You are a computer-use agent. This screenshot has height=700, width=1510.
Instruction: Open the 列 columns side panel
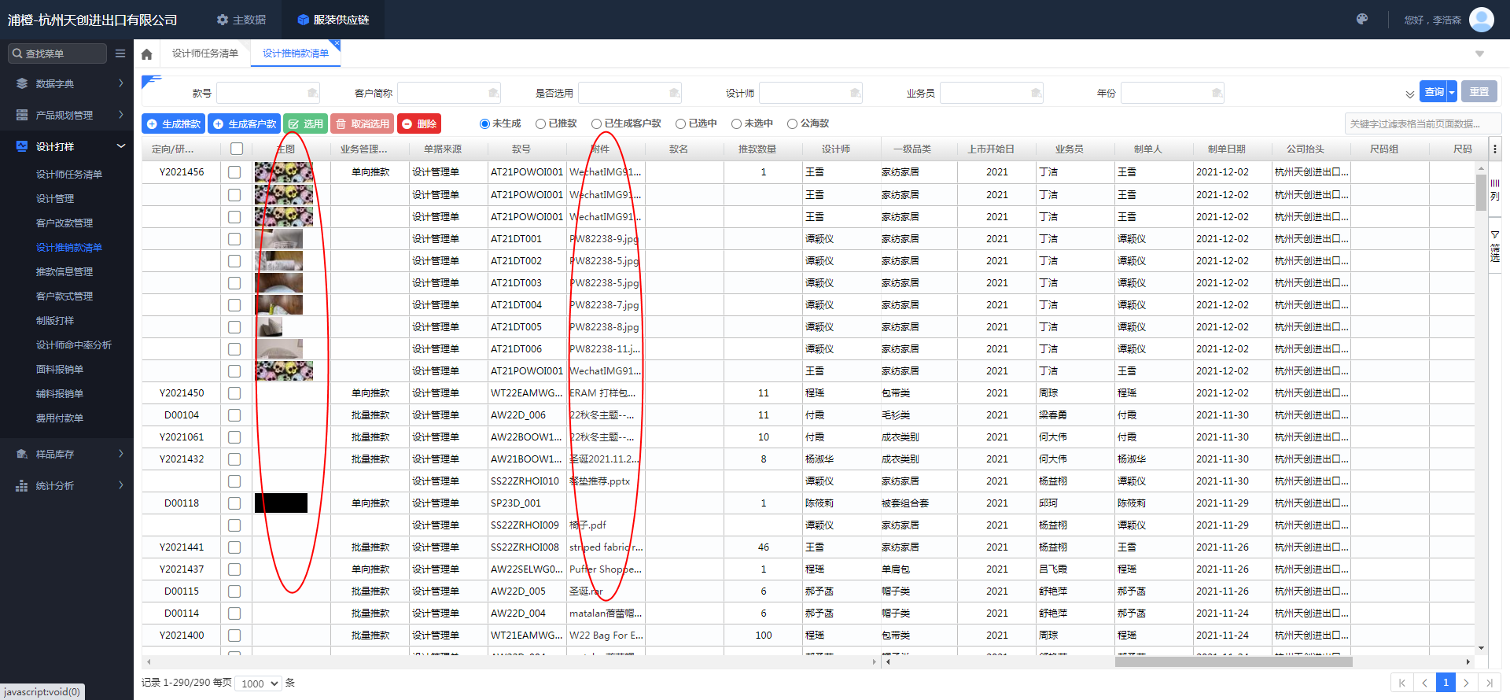(x=1495, y=190)
